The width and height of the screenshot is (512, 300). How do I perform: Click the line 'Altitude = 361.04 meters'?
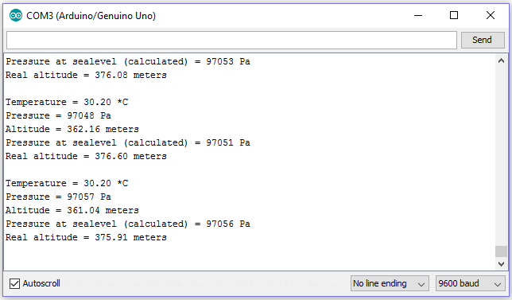coord(72,210)
